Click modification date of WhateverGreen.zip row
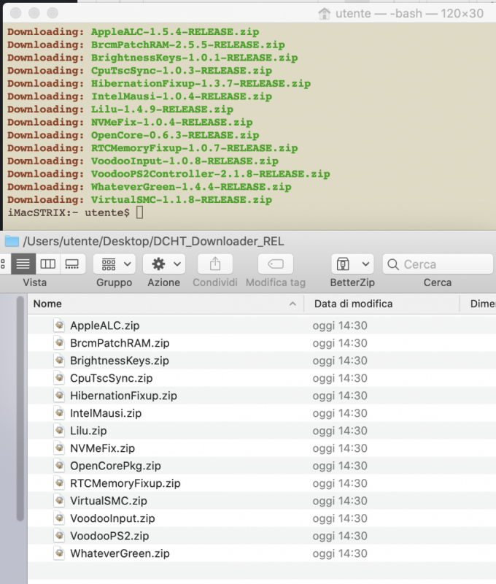The image size is (496, 584). pyautogui.click(x=340, y=553)
